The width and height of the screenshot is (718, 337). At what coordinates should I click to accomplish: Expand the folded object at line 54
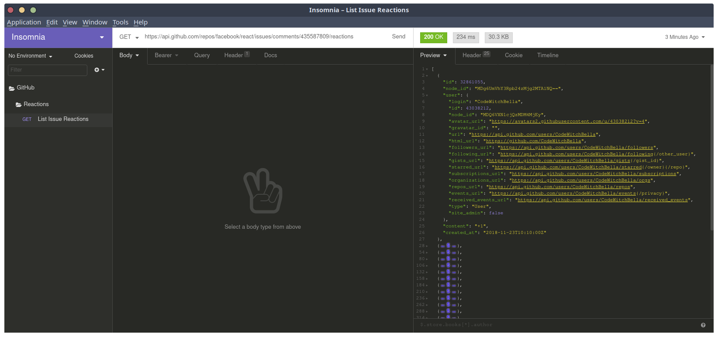[427, 252]
